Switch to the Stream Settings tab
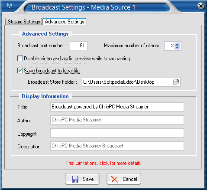 coord(24,22)
